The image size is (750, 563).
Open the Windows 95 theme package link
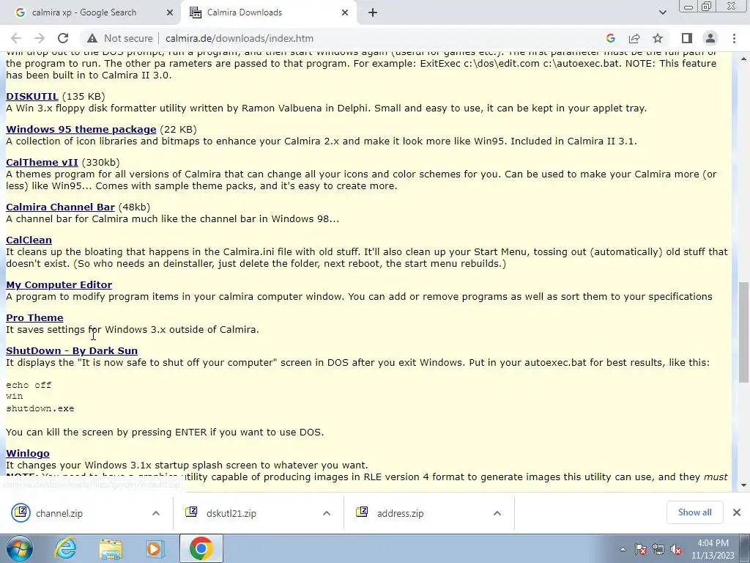click(x=81, y=129)
